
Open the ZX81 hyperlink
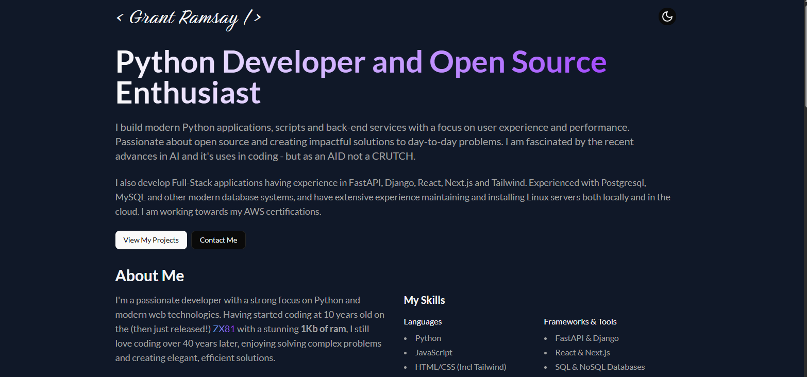click(224, 329)
